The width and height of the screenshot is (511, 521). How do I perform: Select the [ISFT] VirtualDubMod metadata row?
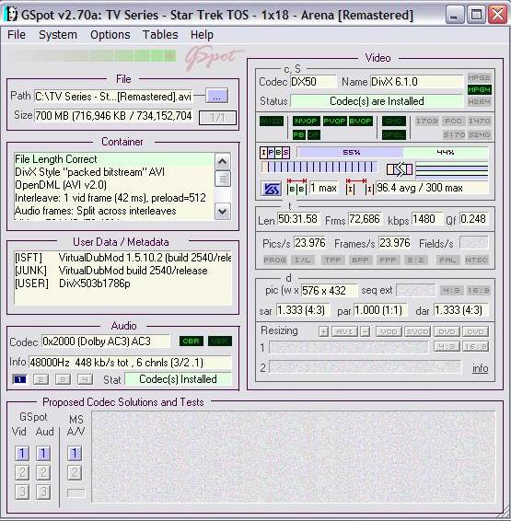pos(122,258)
